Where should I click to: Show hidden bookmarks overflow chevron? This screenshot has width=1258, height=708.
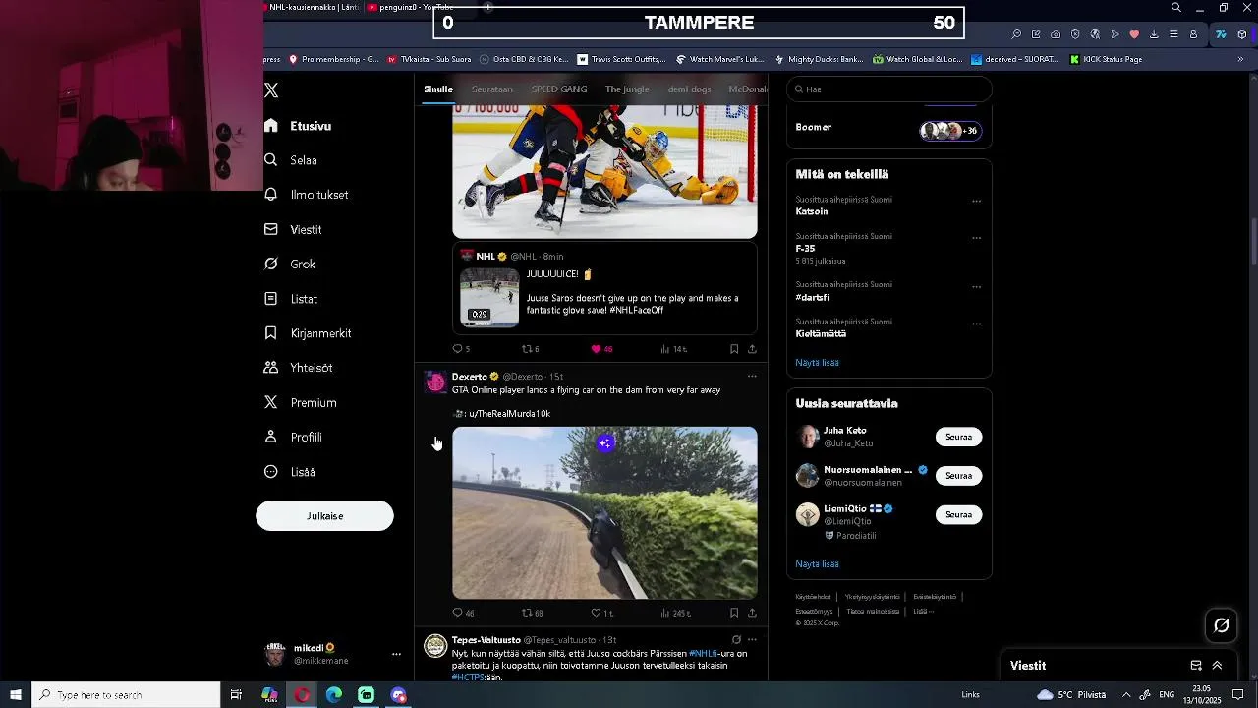(x=1240, y=59)
